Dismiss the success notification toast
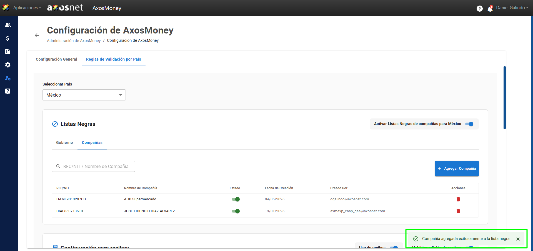533x251 pixels. 518,239
